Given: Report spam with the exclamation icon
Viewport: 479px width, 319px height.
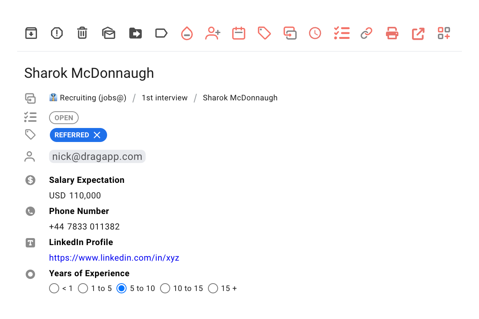Looking at the screenshot, I should (x=57, y=33).
